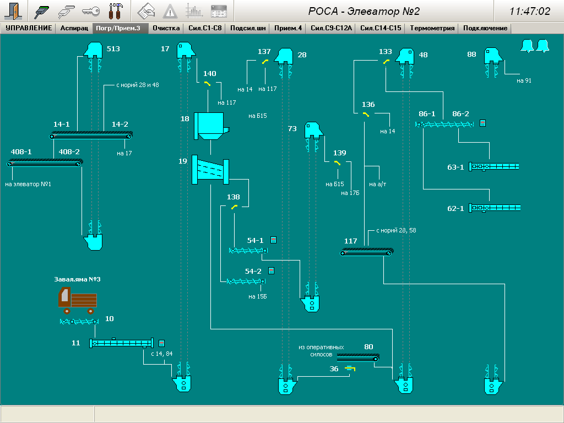Select belt conveyor 117
The image size is (564, 423).
367,252
